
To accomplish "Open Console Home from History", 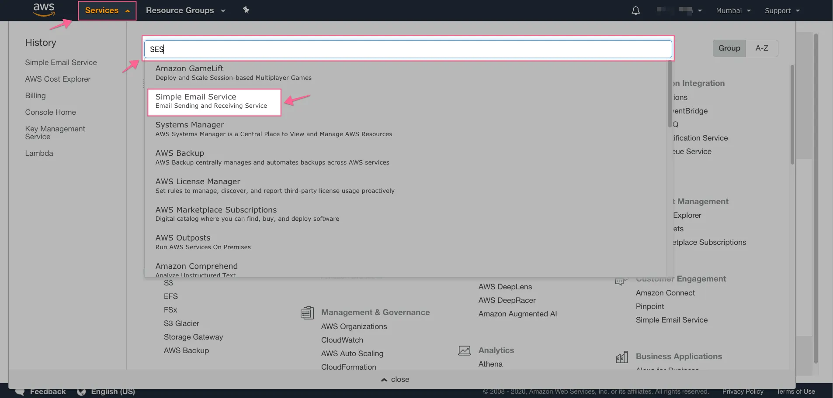I will pyautogui.click(x=50, y=112).
